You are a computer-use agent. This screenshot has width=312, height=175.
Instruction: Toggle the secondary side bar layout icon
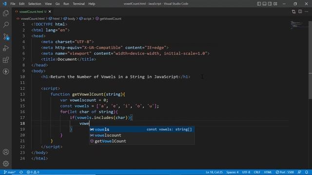[270, 3]
